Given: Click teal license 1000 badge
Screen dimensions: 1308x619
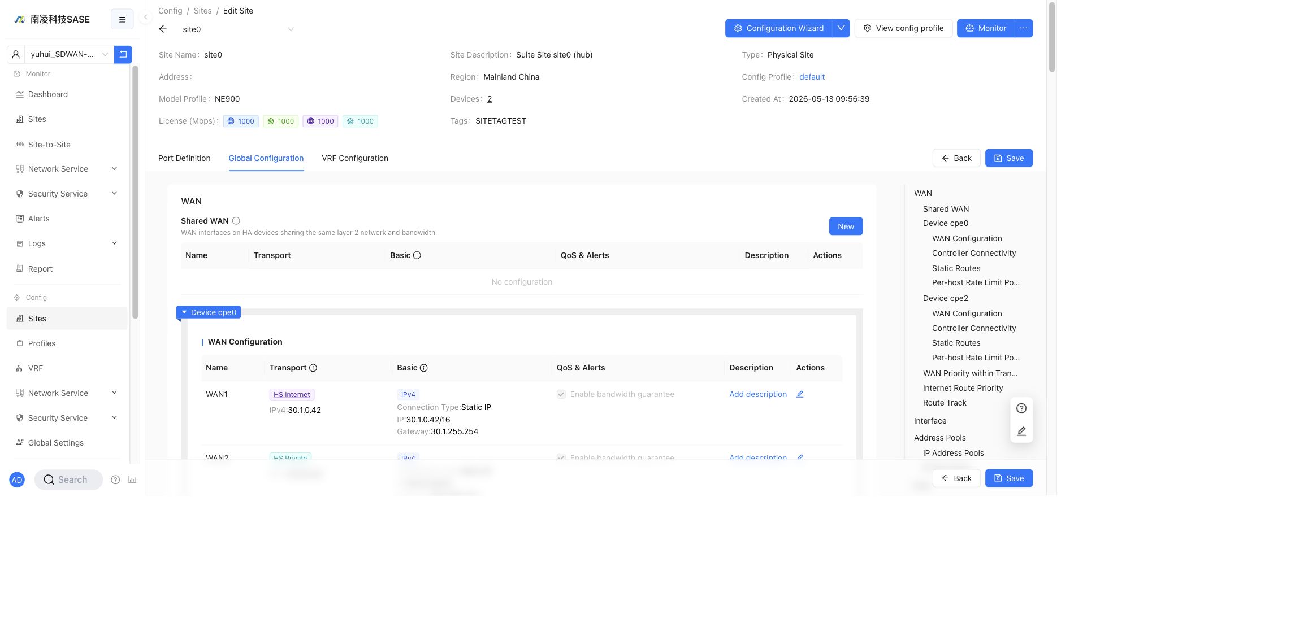Looking at the screenshot, I should 360,121.
